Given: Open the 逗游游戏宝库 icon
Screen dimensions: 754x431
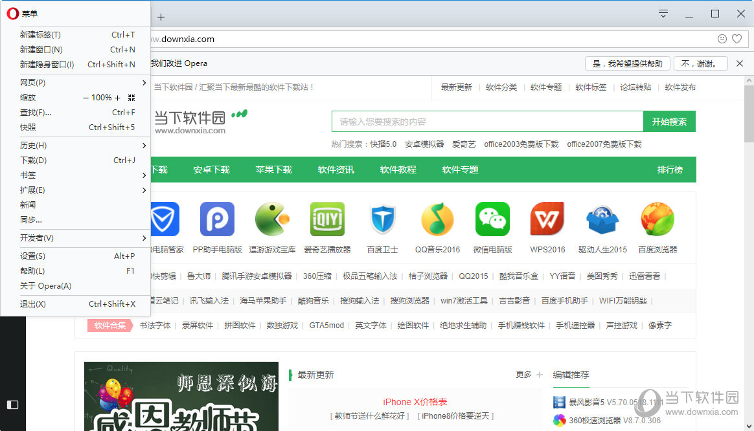Looking at the screenshot, I should [x=272, y=219].
